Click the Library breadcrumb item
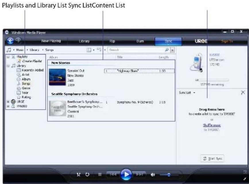This screenshot has width=249, height=184. (x=34, y=50)
